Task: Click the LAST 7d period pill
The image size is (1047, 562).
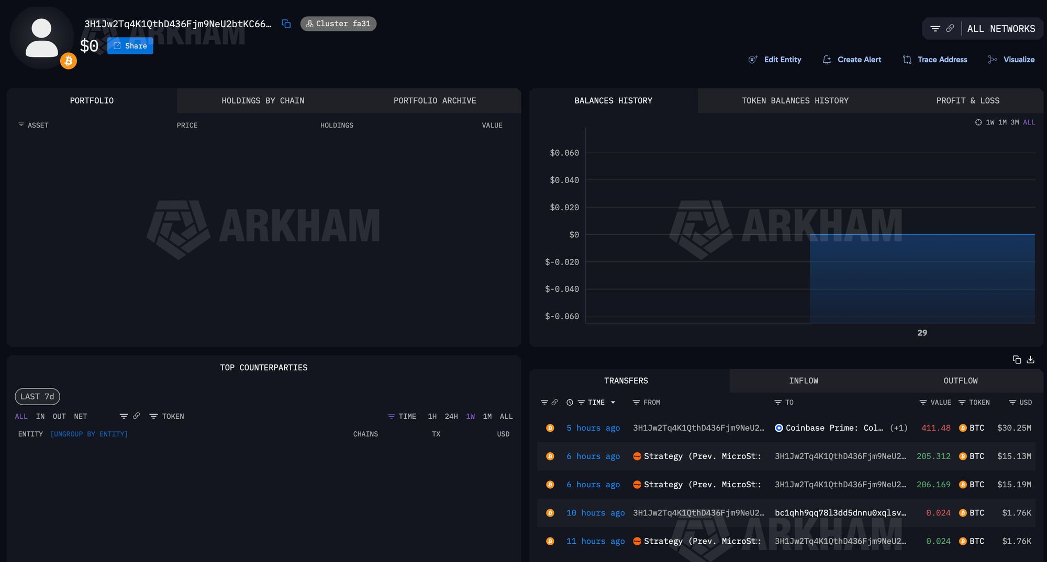Action: click(x=37, y=396)
